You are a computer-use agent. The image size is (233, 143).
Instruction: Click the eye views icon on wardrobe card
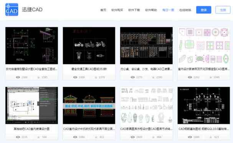[x=133, y=137]
